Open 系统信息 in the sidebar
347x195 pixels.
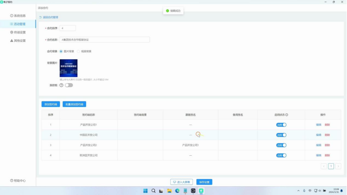(x=19, y=15)
